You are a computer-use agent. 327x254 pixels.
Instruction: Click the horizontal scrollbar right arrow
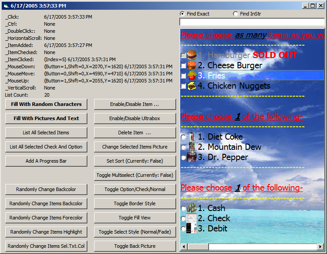point(320,246)
